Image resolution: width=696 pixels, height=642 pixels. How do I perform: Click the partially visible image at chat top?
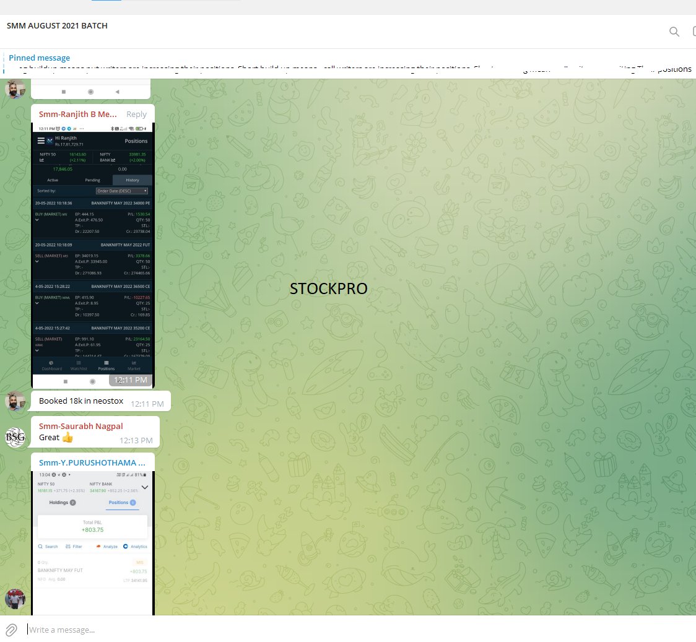(x=90, y=89)
